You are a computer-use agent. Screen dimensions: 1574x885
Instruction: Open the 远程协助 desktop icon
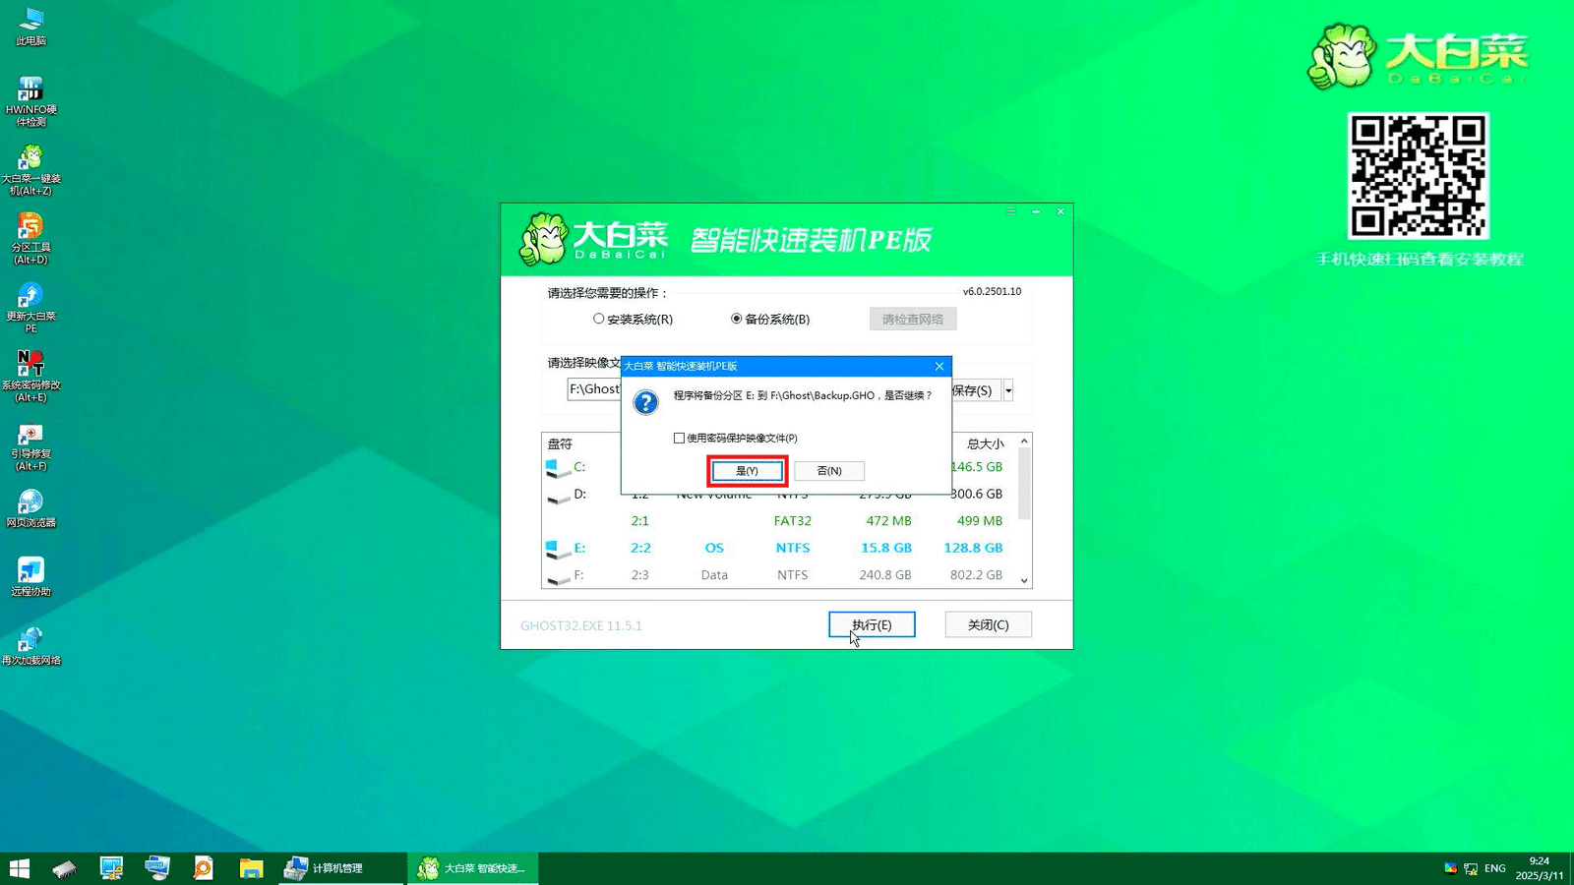tap(30, 577)
